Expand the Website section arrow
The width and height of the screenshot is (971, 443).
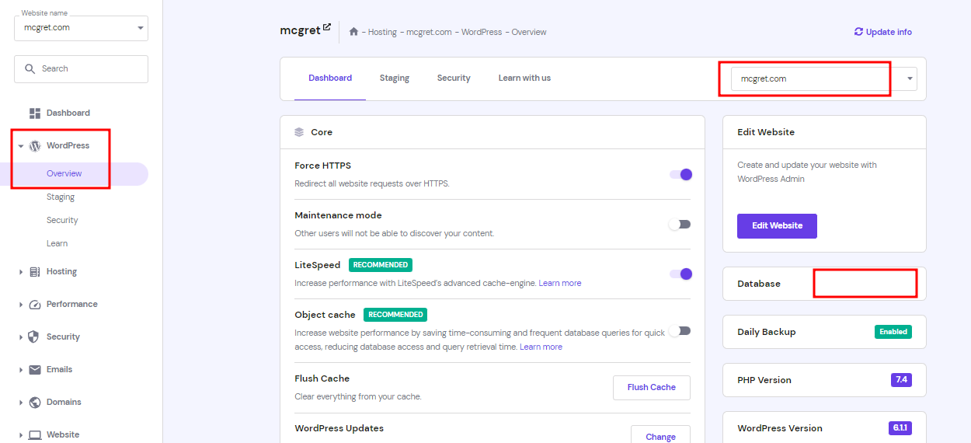(21, 435)
